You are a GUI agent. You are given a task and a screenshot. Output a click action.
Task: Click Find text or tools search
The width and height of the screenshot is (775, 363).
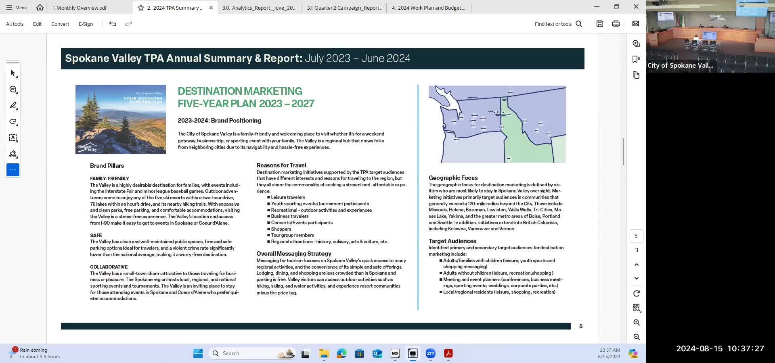point(558,24)
